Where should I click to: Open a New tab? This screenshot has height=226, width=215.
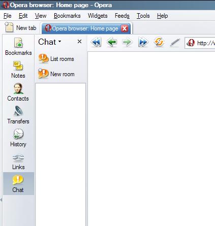tap(20, 27)
